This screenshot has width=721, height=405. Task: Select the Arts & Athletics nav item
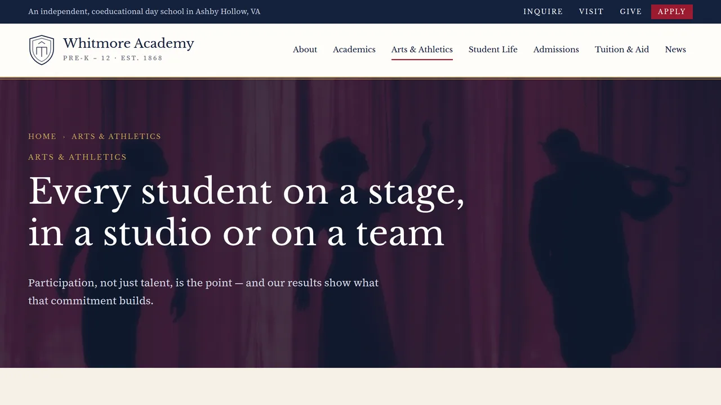pos(422,49)
